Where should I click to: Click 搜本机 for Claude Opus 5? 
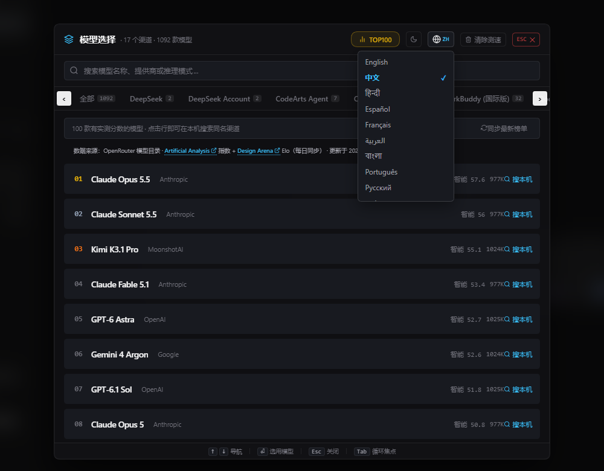518,425
